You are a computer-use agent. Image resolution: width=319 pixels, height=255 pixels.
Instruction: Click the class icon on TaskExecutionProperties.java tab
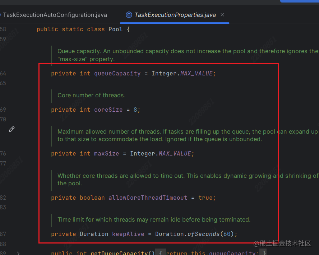[129, 15]
